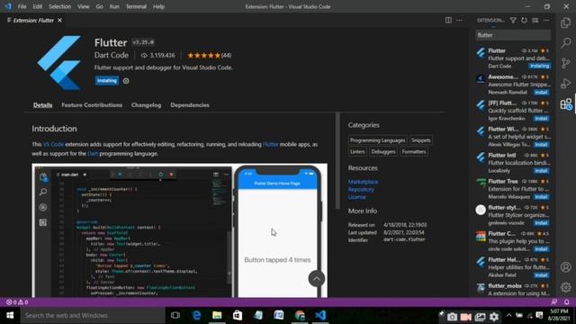Click the details pane vertical scrollbar
This screenshot has height=324, width=576.
coord(337,161)
